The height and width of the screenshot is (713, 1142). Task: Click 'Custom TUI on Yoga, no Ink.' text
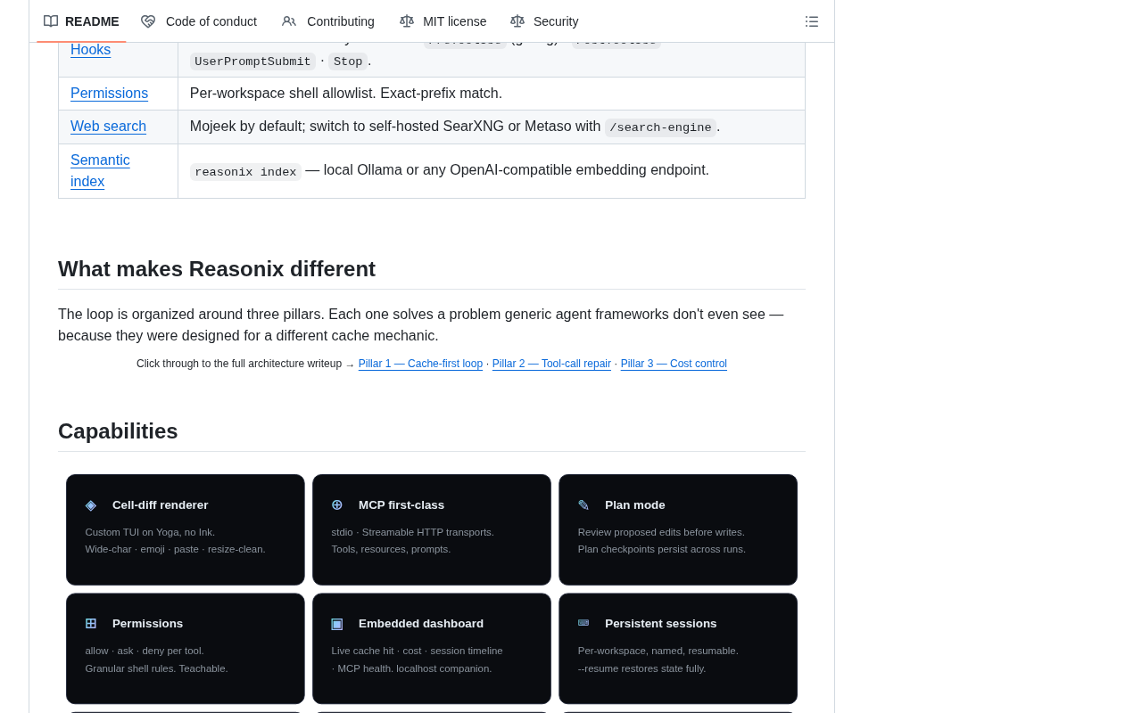click(150, 532)
